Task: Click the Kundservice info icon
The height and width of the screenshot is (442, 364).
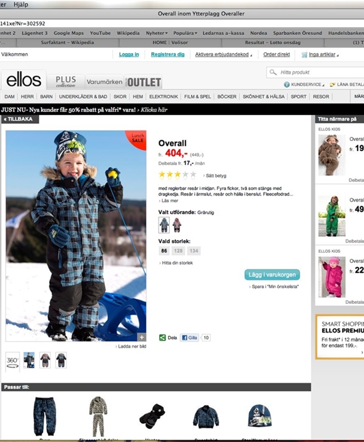Action: pyautogui.click(x=287, y=84)
